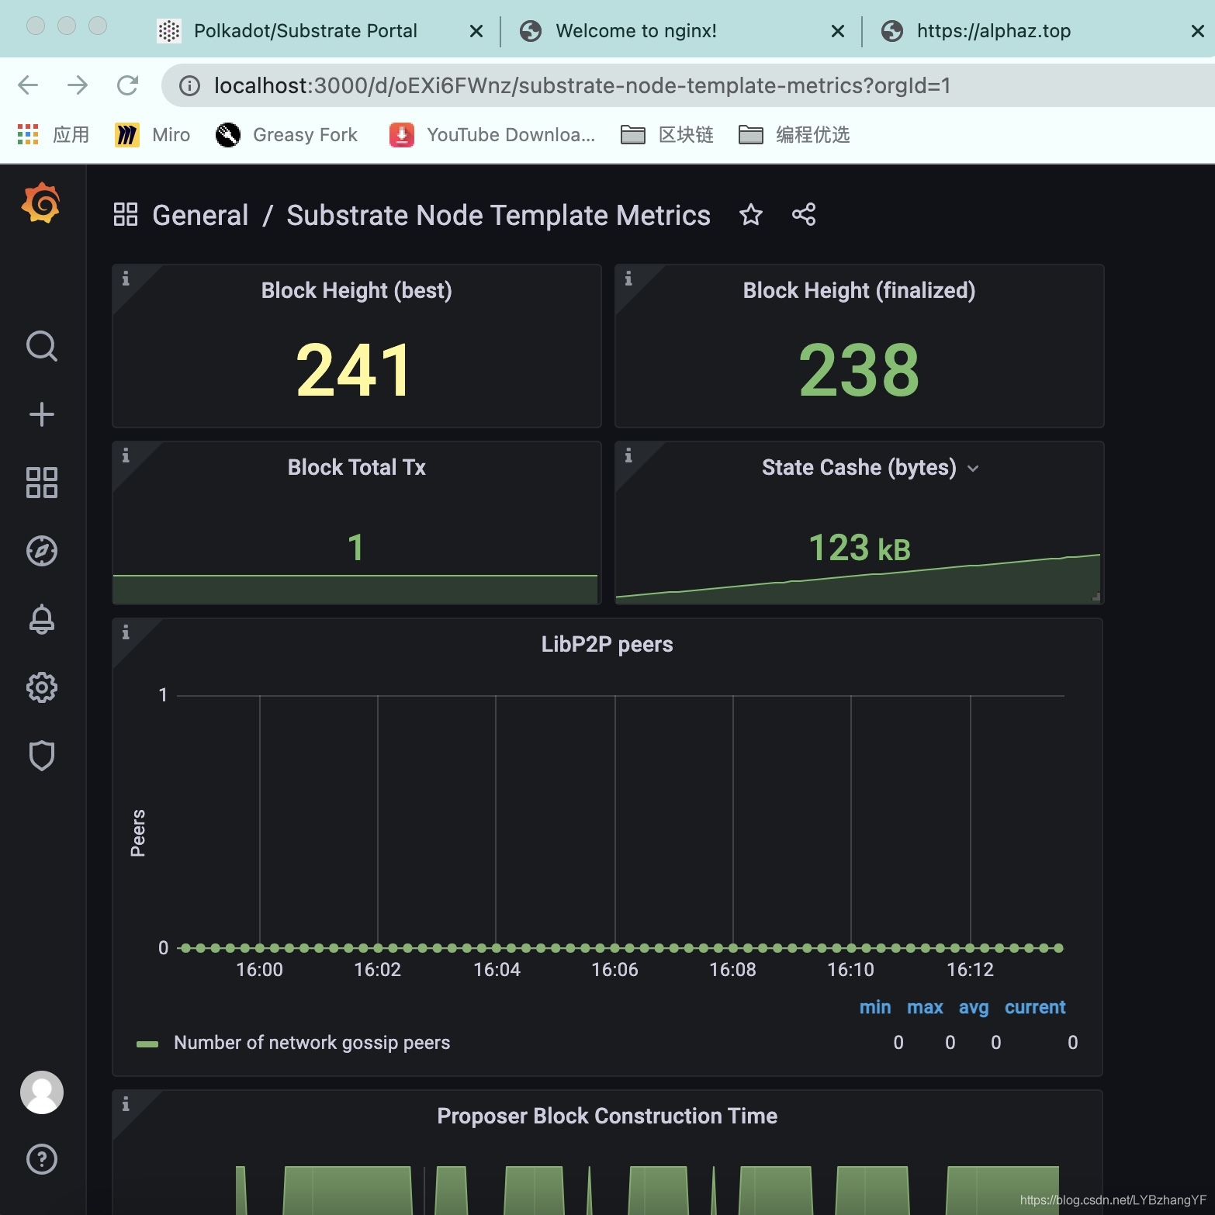
Task: Open the Miro bookmark
Action: click(153, 135)
